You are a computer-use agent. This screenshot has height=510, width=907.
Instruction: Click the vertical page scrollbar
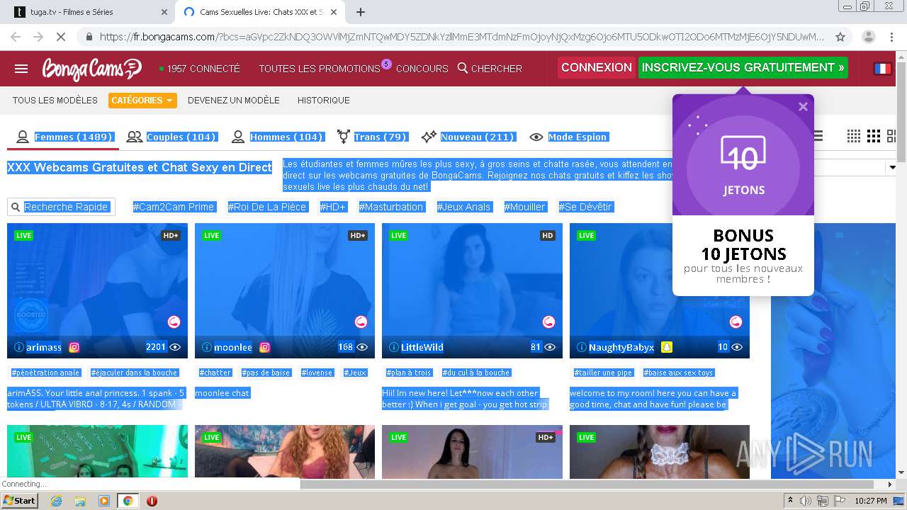(x=901, y=113)
